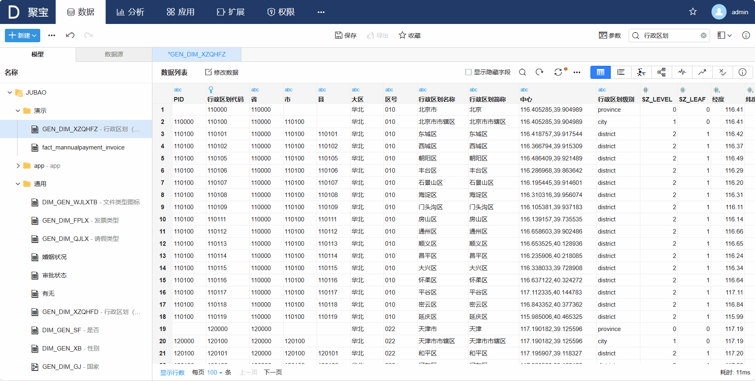Open the 参数 parameters panel
This screenshot has width=755, height=381.
pos(610,35)
